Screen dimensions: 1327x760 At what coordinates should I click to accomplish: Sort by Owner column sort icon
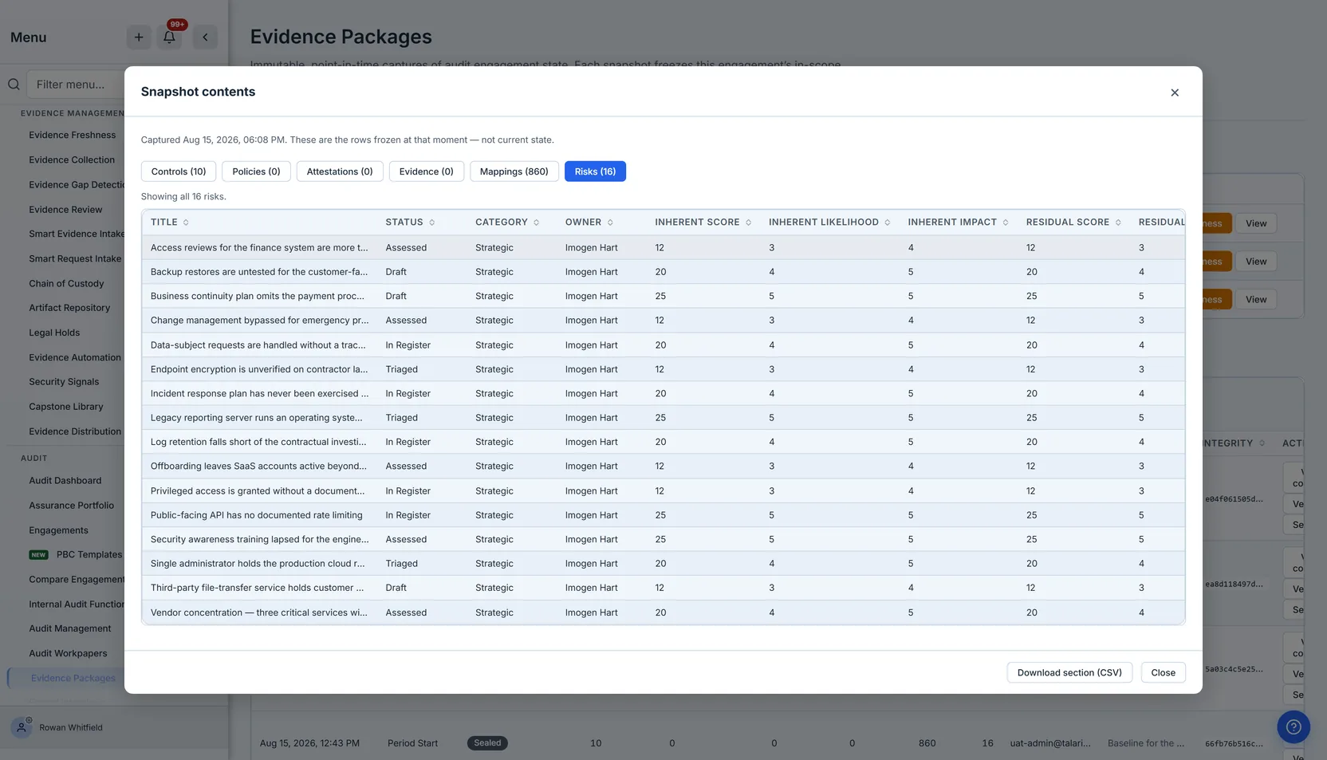point(610,222)
